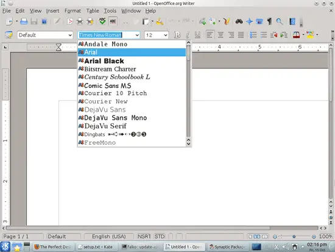Choose DejaVu Serif from font list
Viewport: 335px width, 252px height.
[x=132, y=126]
